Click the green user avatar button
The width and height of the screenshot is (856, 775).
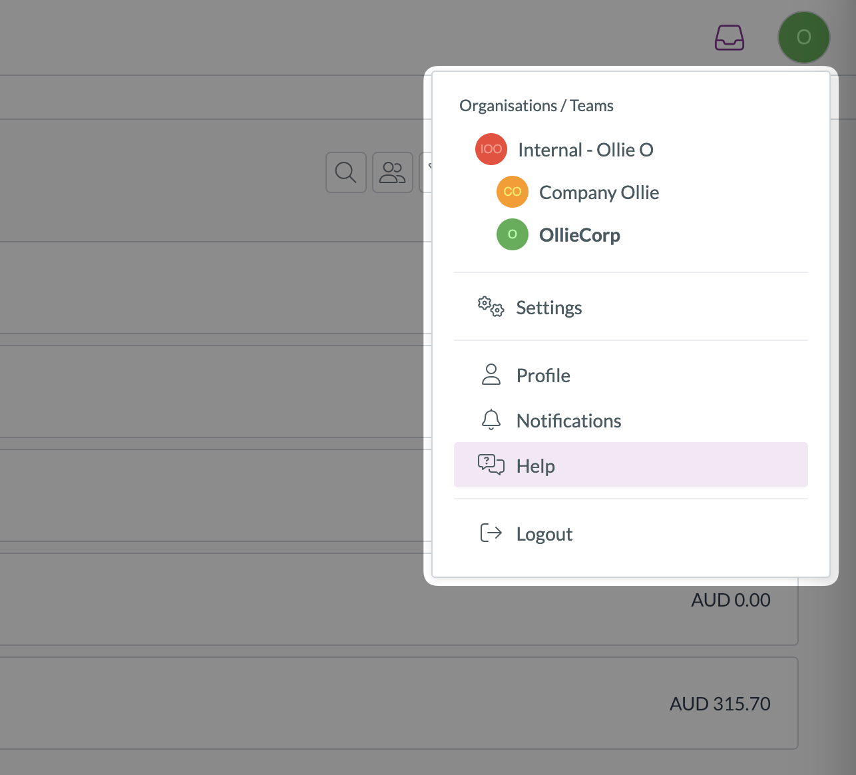pos(804,37)
